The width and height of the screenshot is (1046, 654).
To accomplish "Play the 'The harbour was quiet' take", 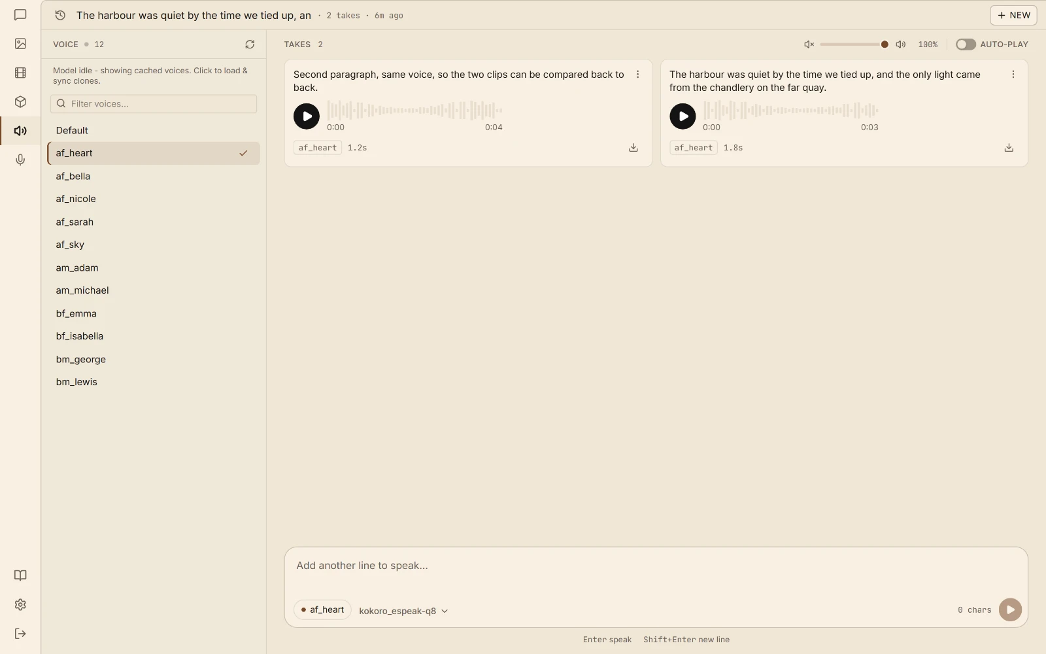I will pos(683,116).
